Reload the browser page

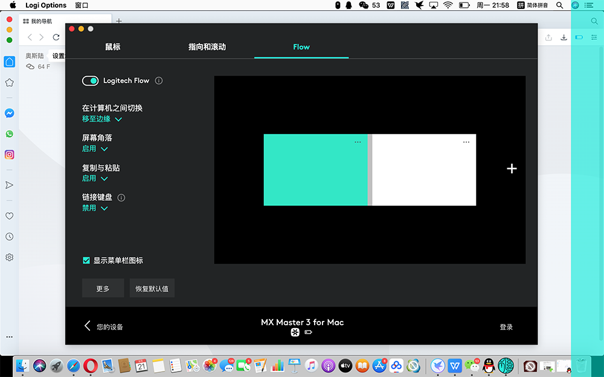click(x=56, y=37)
